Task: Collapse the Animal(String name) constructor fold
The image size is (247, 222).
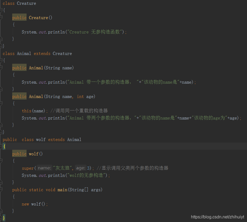Action: pos(1,68)
